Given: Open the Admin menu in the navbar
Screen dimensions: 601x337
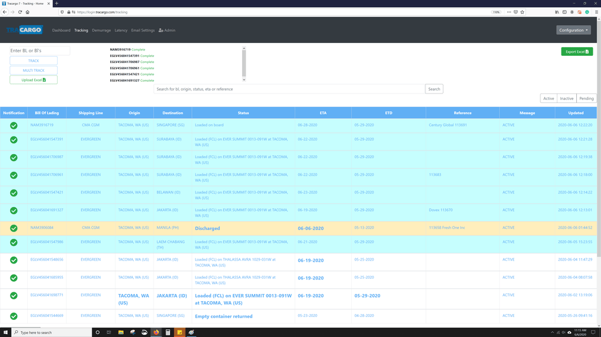Looking at the screenshot, I should (167, 30).
